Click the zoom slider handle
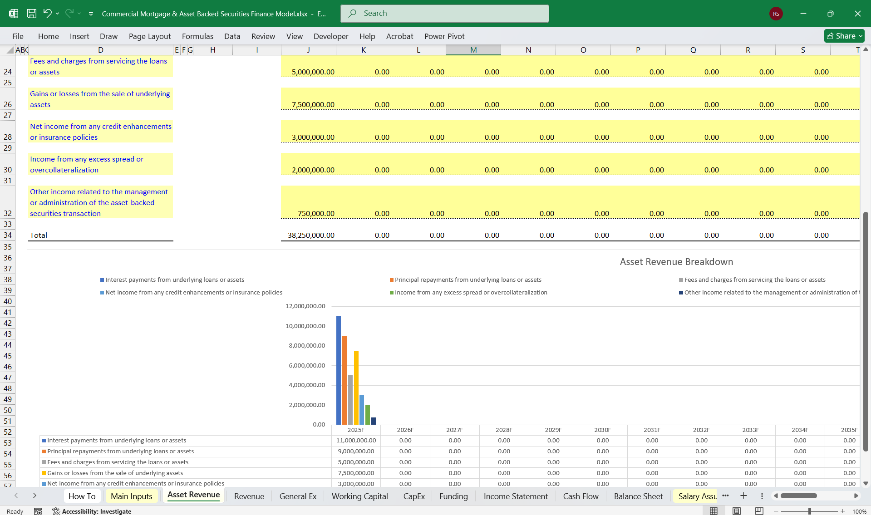Image resolution: width=871 pixels, height=515 pixels. click(x=809, y=511)
